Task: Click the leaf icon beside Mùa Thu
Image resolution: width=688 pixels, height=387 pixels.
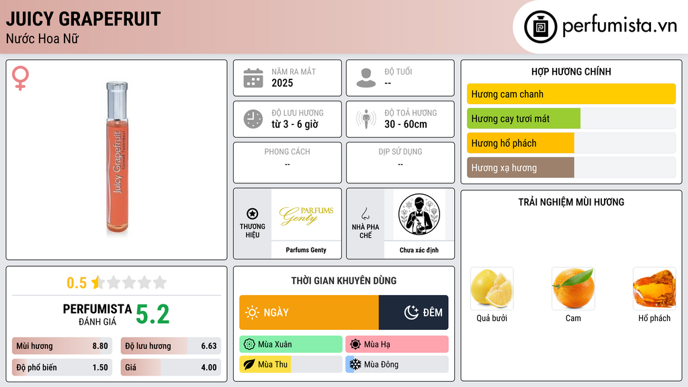Action: [249, 364]
